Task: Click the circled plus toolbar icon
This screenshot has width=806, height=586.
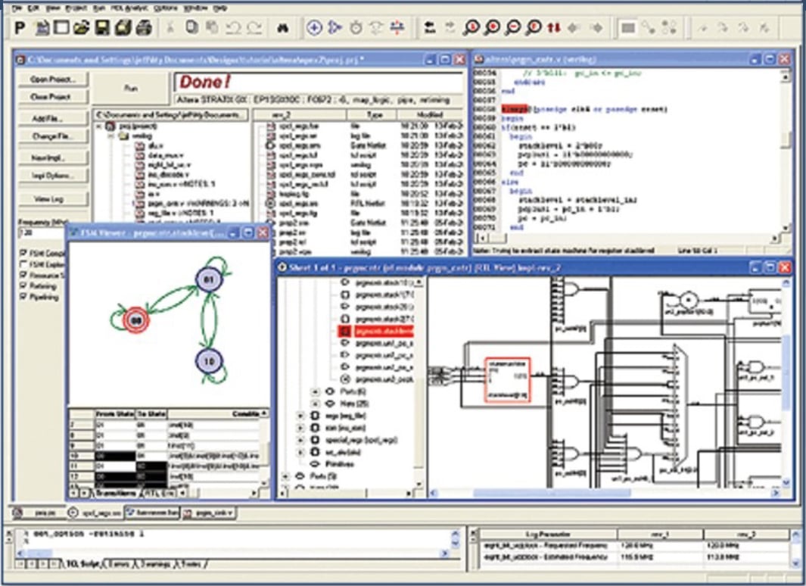Action: click(x=314, y=28)
